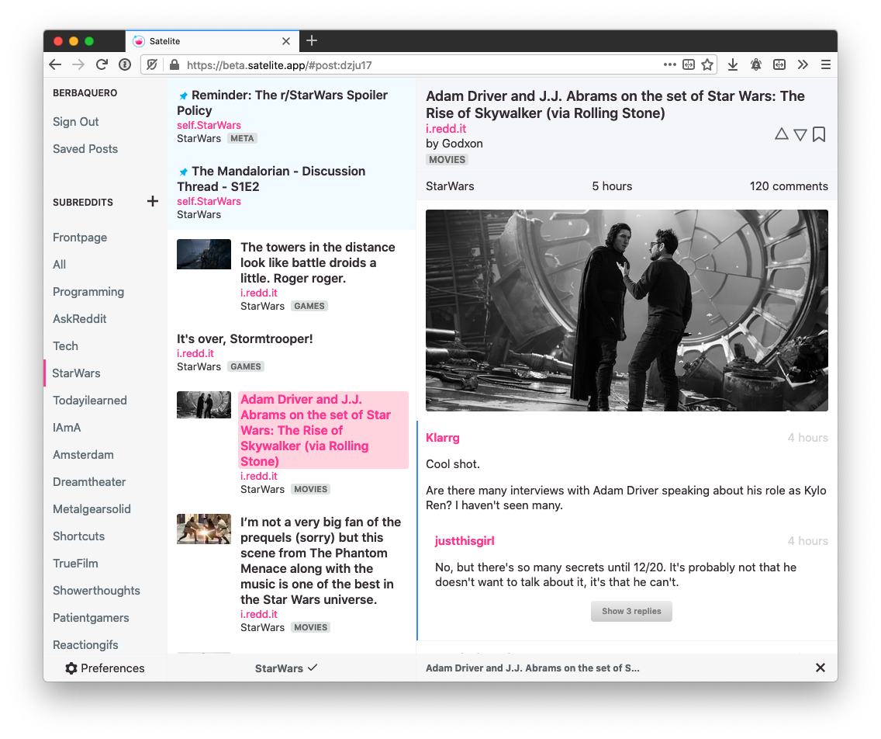The image size is (881, 739).
Task: Select the Satelite browser tab
Action: coord(212,41)
